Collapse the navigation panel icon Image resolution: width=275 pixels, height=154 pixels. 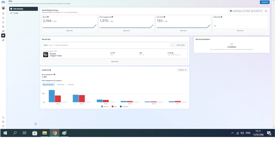pos(36,124)
